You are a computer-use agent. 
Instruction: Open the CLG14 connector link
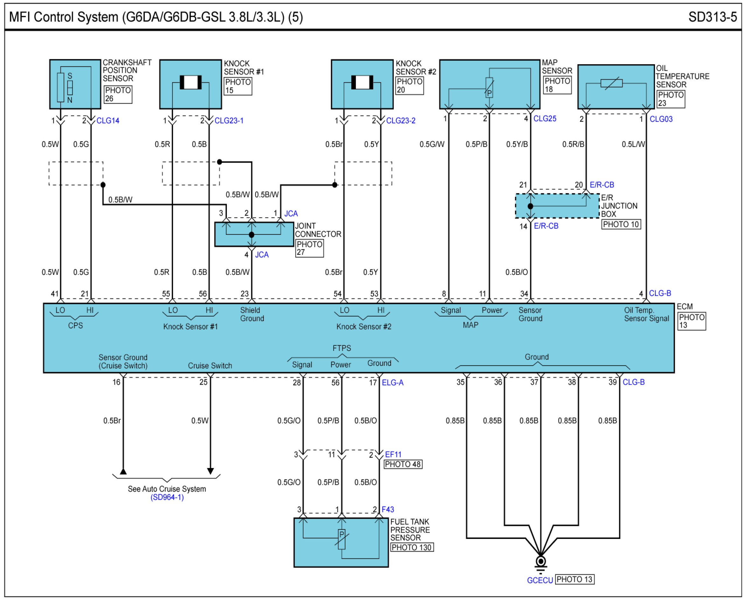[108, 121]
